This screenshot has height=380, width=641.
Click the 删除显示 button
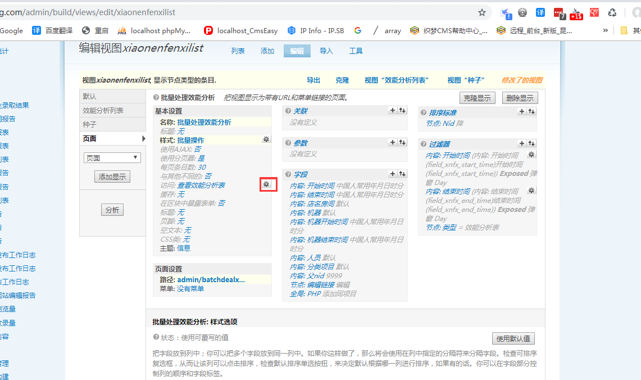[x=520, y=98]
